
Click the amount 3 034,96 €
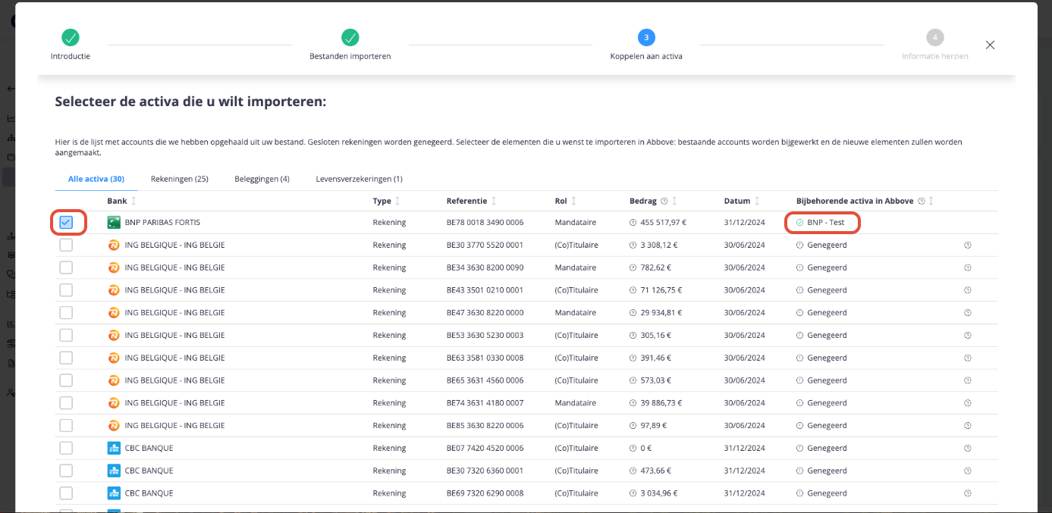point(659,493)
